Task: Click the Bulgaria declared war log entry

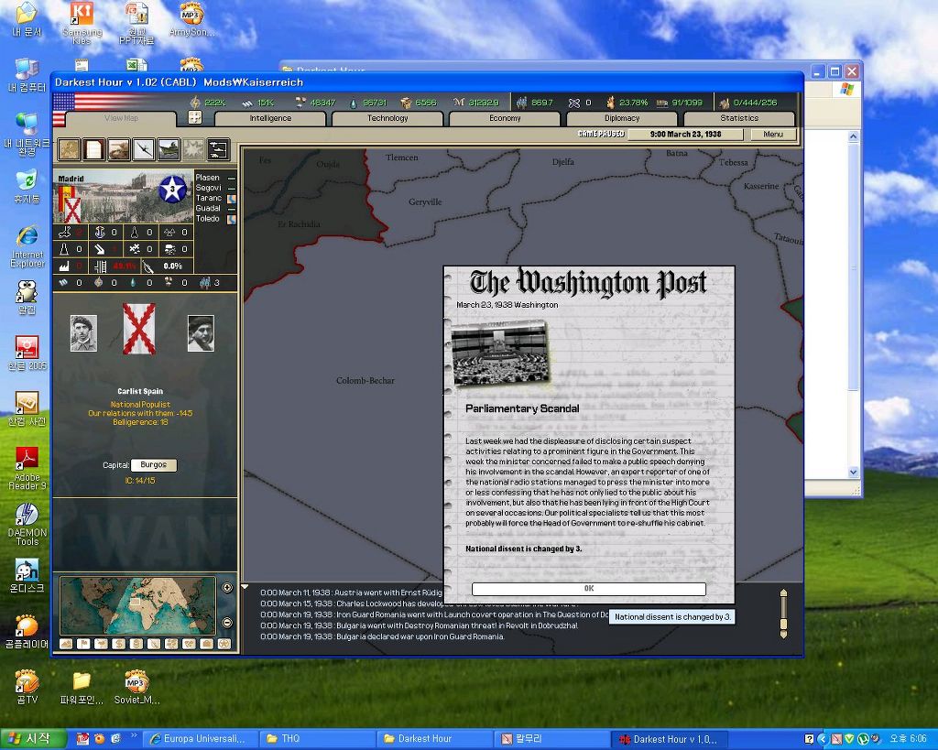Action: click(x=382, y=636)
